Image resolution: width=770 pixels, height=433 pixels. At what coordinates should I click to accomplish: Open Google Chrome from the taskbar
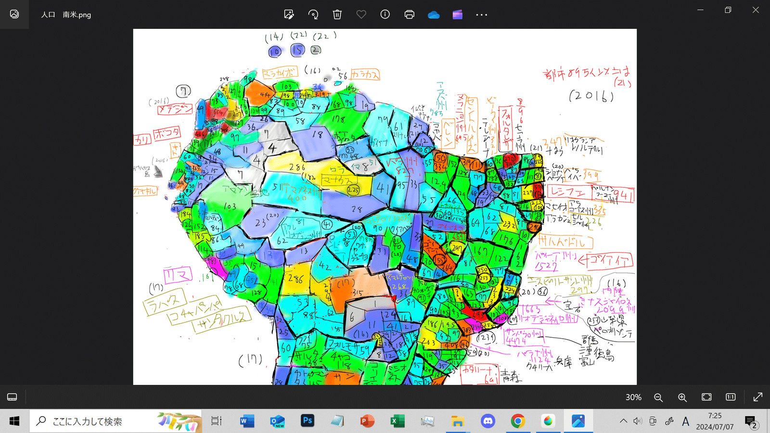click(518, 421)
